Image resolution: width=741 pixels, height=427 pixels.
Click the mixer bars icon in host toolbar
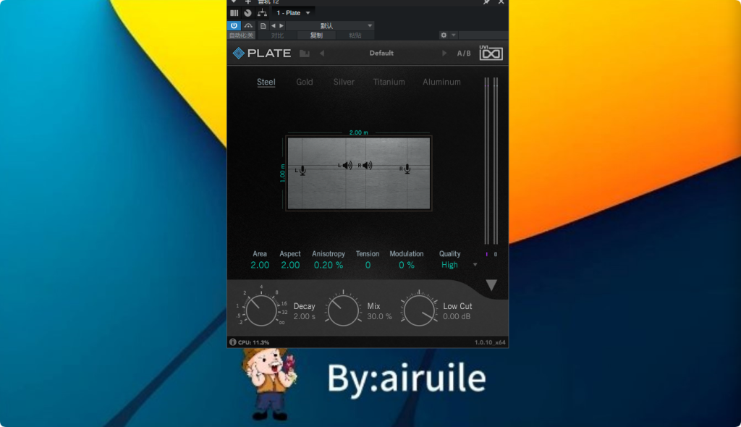[234, 13]
